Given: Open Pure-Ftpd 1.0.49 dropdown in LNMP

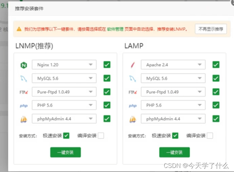Looking at the screenshot, I should pyautogui.click(x=64, y=92).
